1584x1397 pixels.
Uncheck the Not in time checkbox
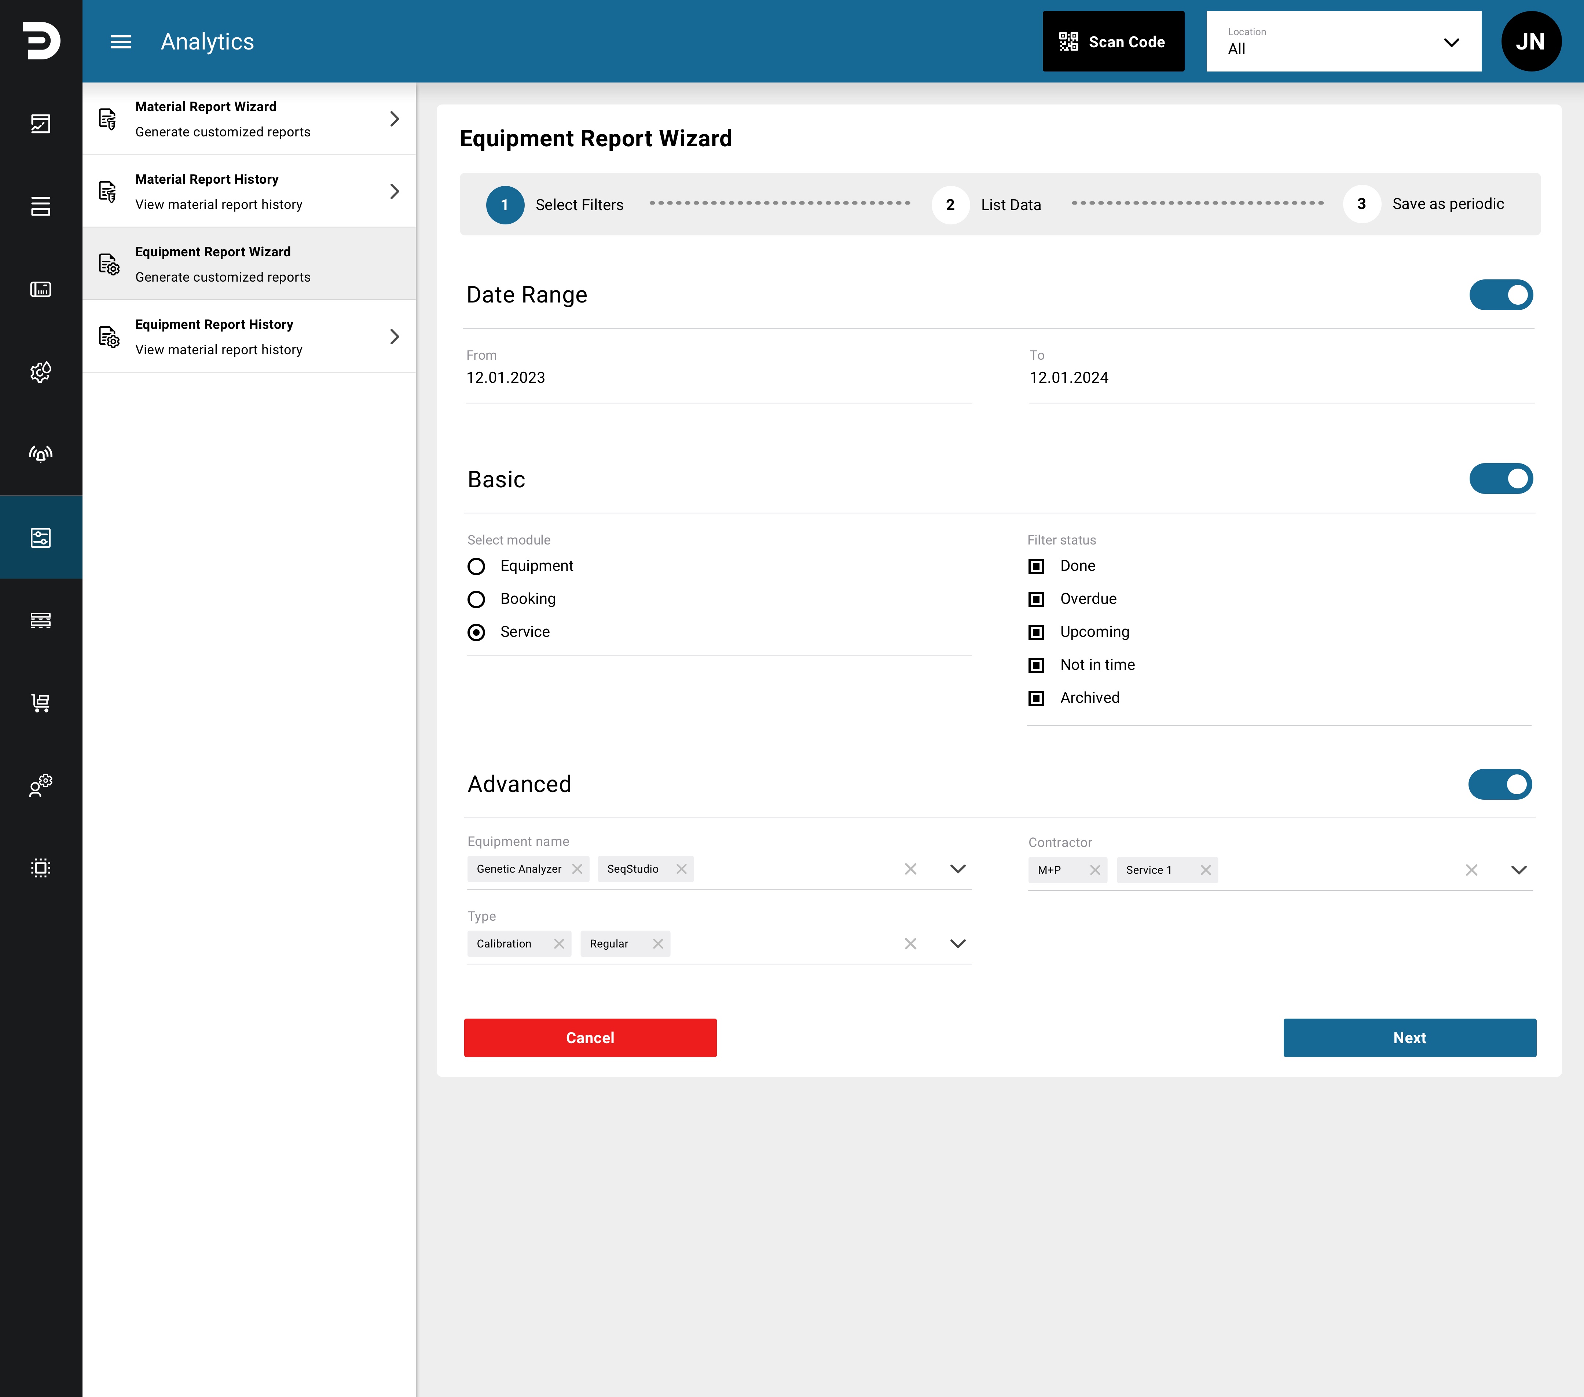tap(1036, 665)
